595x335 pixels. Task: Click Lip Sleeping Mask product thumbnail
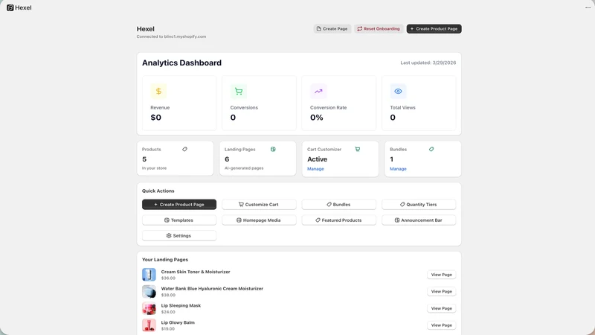coord(149,308)
